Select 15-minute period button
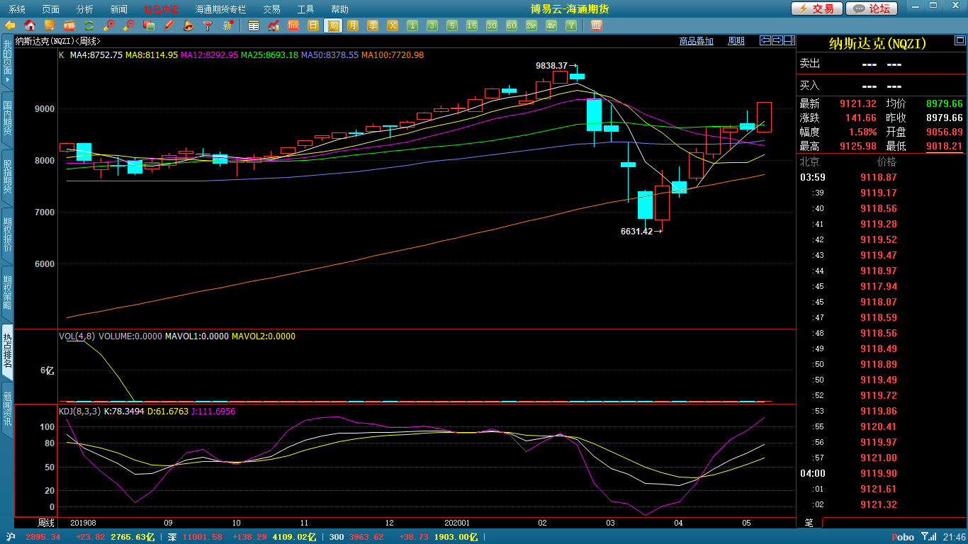Viewport: 968px width, 544px height. pos(472,25)
